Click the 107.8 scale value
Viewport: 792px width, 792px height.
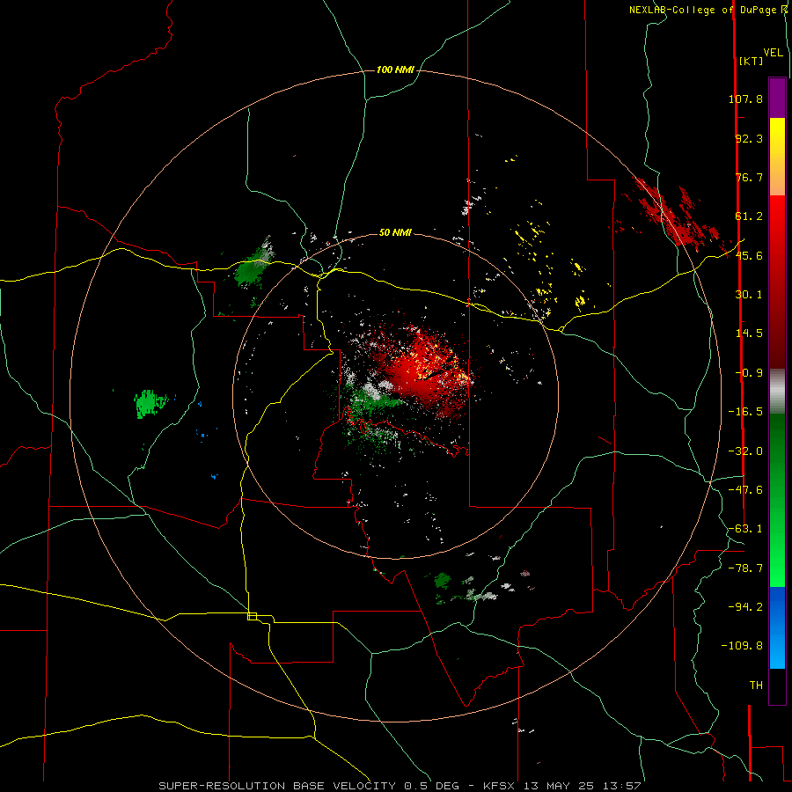coord(745,99)
